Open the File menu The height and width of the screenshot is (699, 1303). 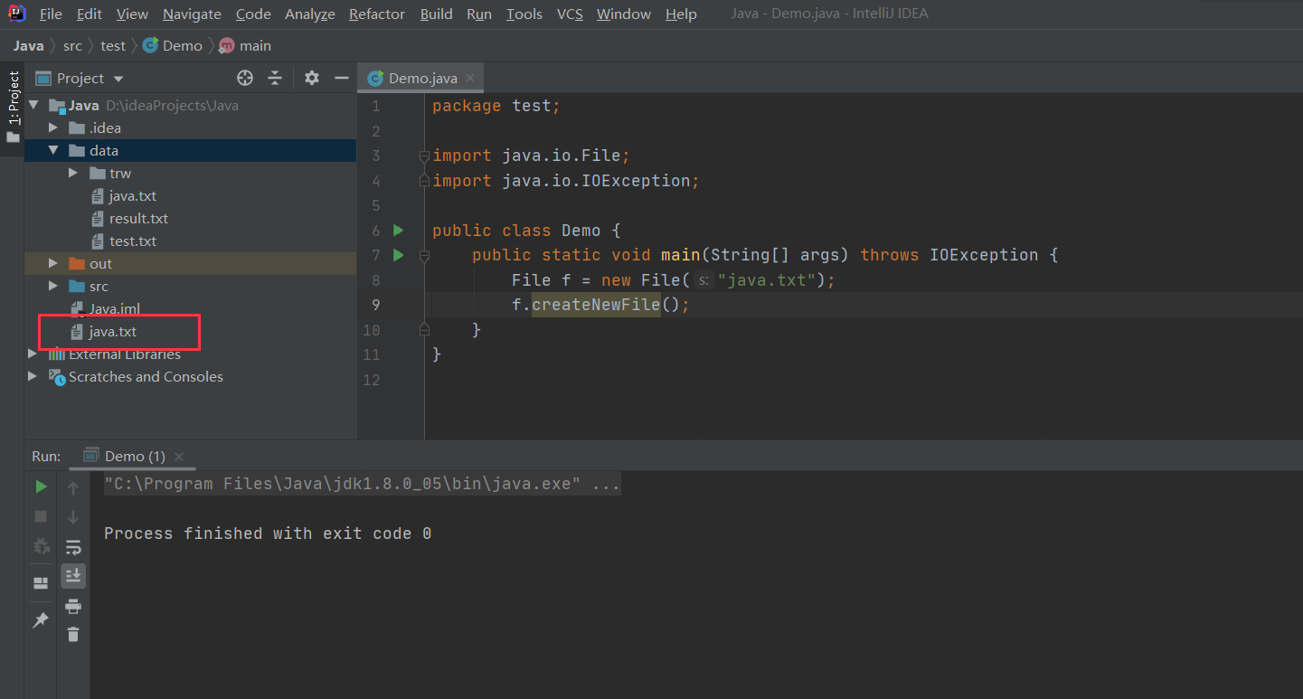point(51,14)
